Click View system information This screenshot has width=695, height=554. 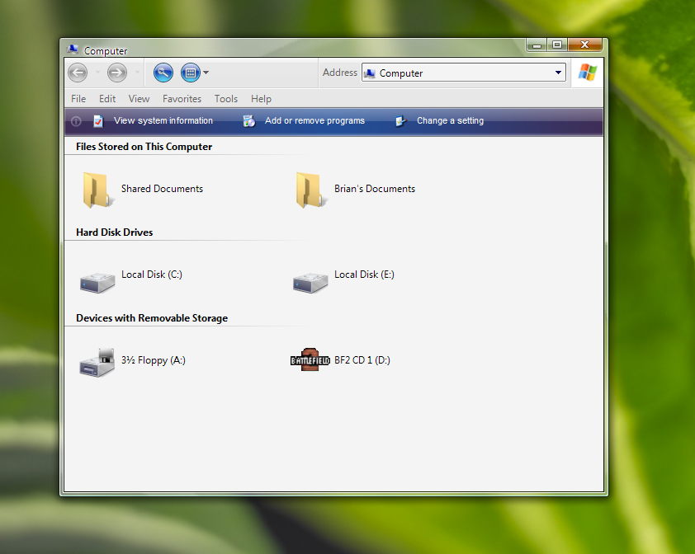click(x=163, y=120)
